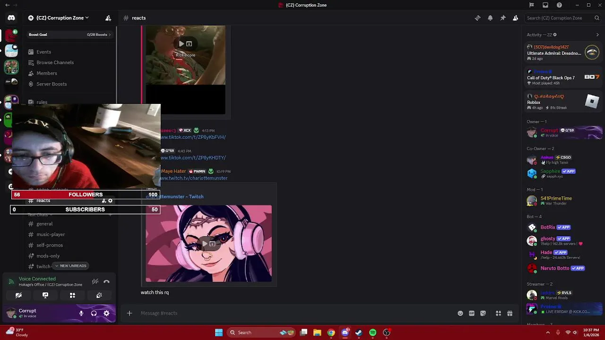Open Steam from the taskbar
Viewport: 605px width, 340px height.
pyautogui.click(x=359, y=332)
